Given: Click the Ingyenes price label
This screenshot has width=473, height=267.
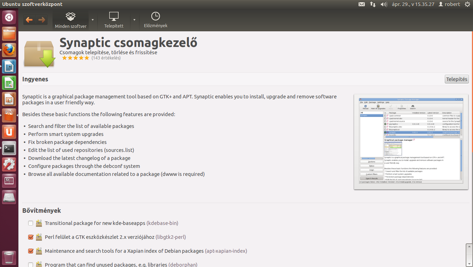Looking at the screenshot, I should point(35,79).
